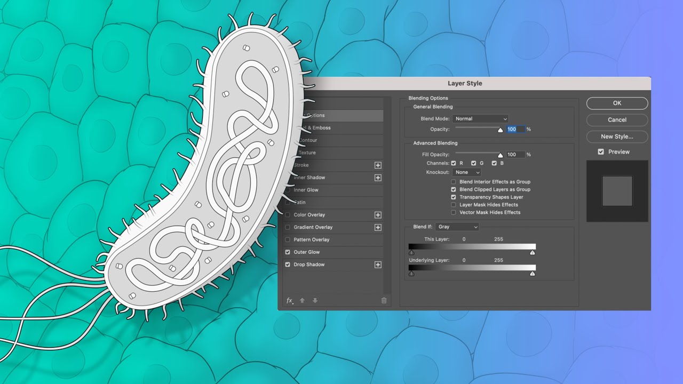Image resolution: width=683 pixels, height=384 pixels.
Task: Click the OK button
Action: click(x=617, y=103)
